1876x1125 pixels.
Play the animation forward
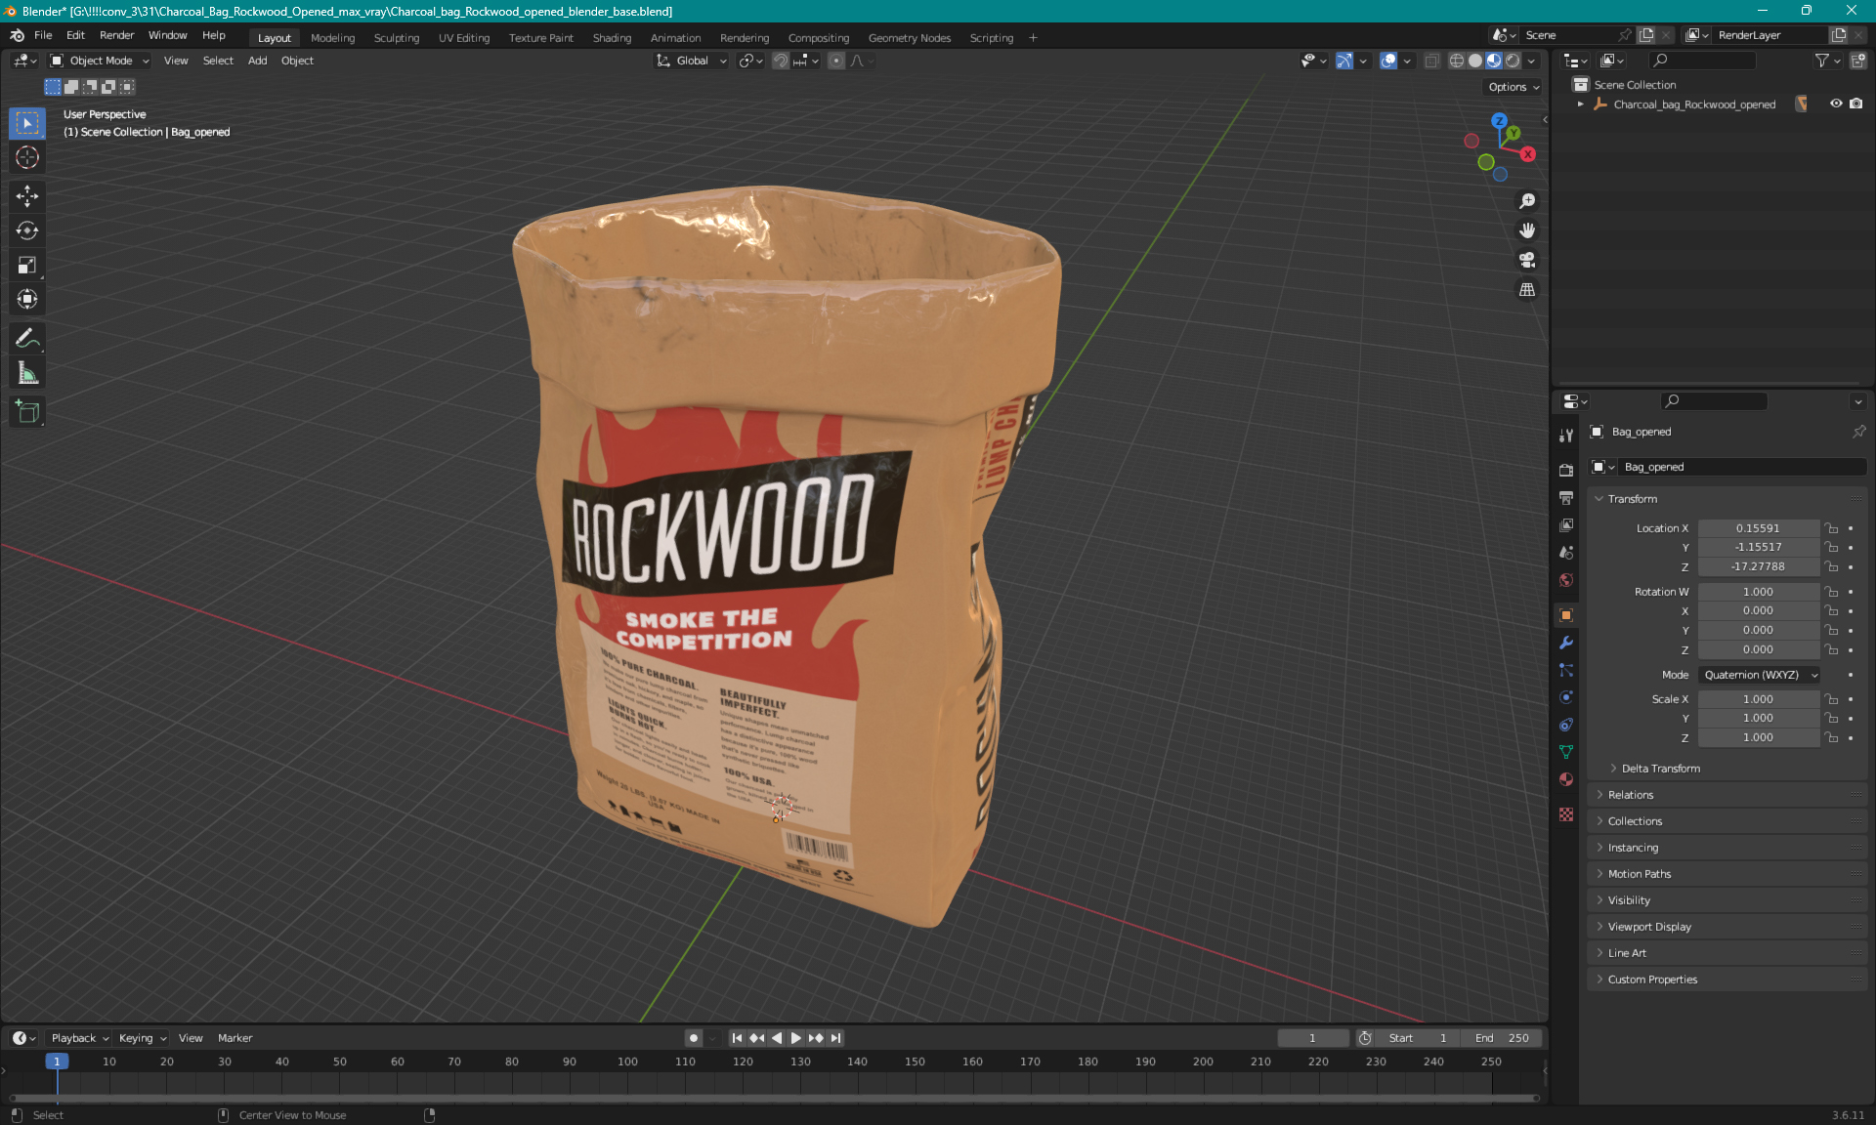(795, 1038)
